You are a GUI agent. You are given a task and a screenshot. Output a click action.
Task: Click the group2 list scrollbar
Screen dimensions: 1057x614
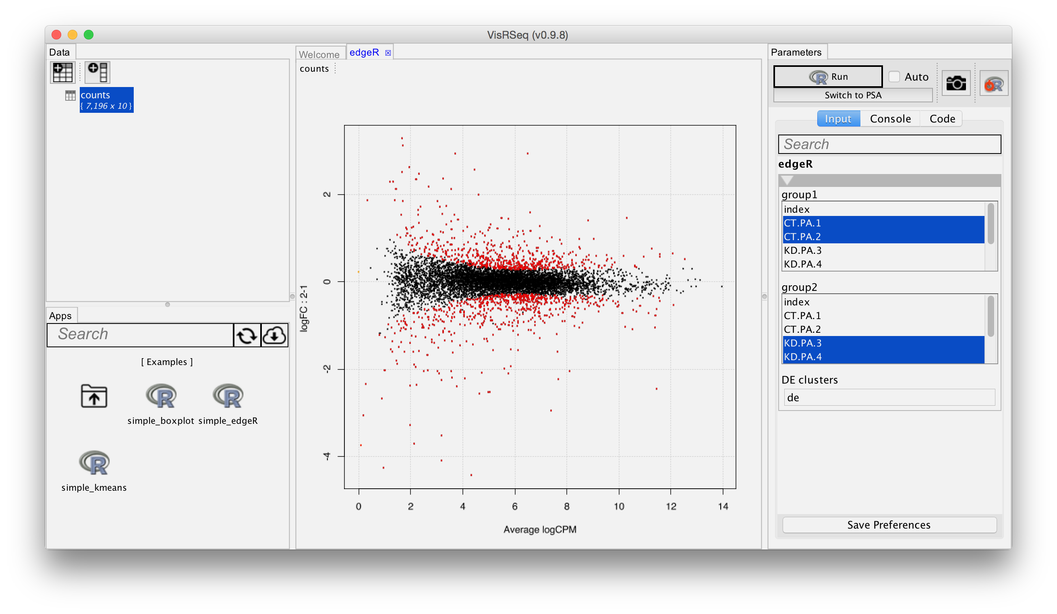click(x=991, y=317)
